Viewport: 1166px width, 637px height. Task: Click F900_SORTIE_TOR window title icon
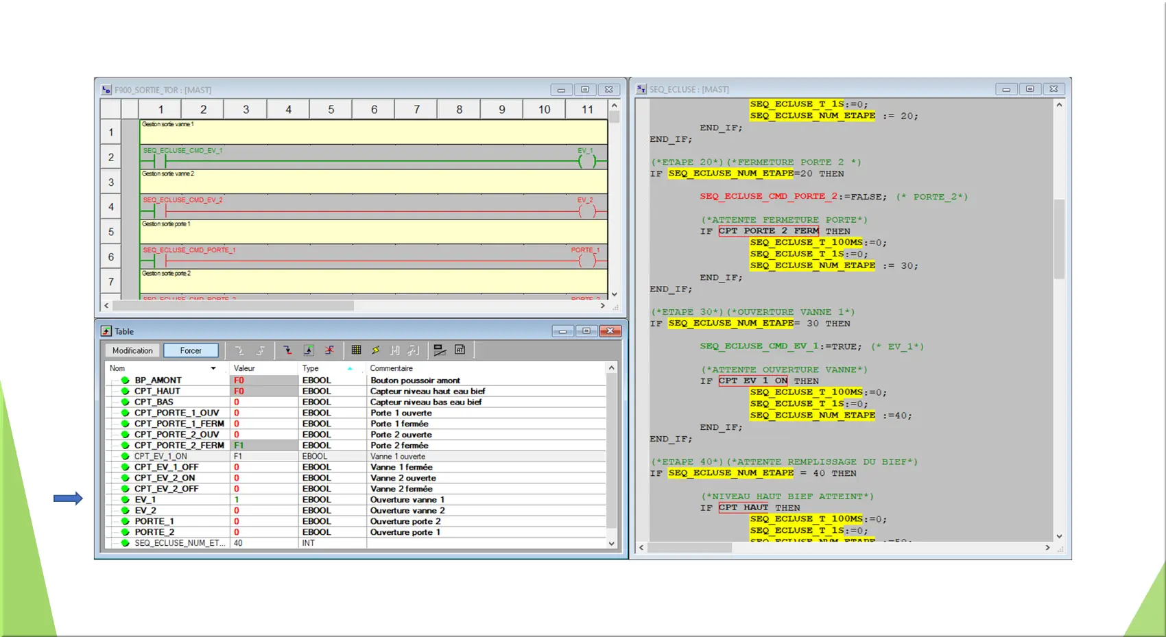(x=106, y=90)
